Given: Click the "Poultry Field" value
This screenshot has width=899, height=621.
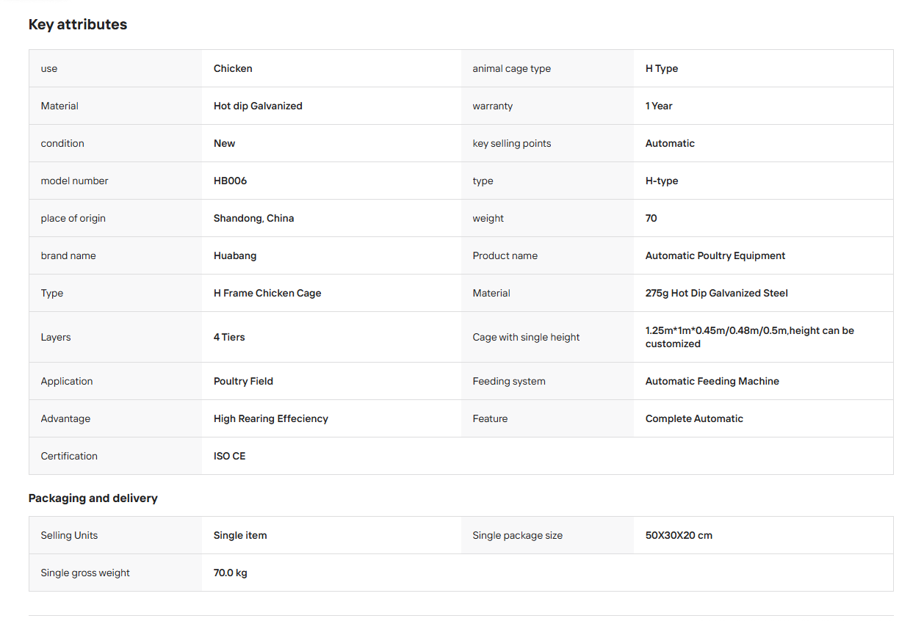Looking at the screenshot, I should point(243,381).
